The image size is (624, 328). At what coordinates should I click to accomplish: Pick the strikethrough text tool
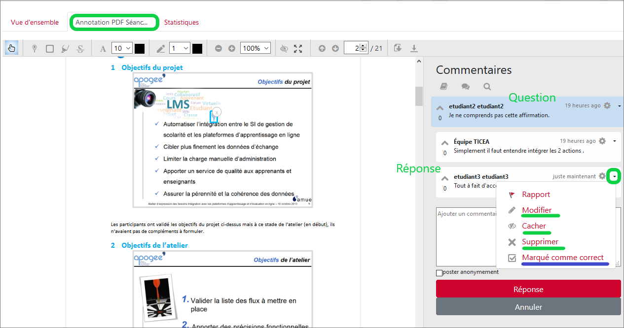coord(80,48)
